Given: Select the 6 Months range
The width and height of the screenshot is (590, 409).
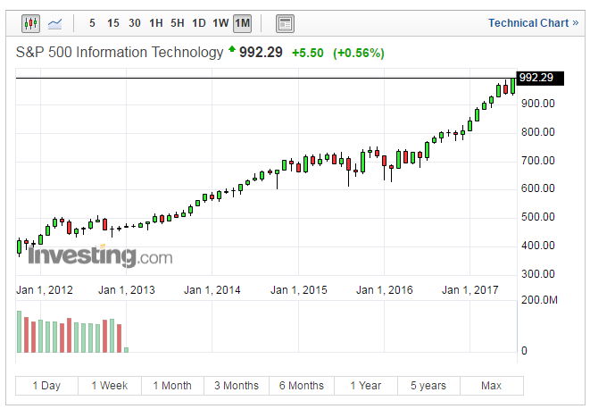Looking at the screenshot, I should pyautogui.click(x=301, y=386).
